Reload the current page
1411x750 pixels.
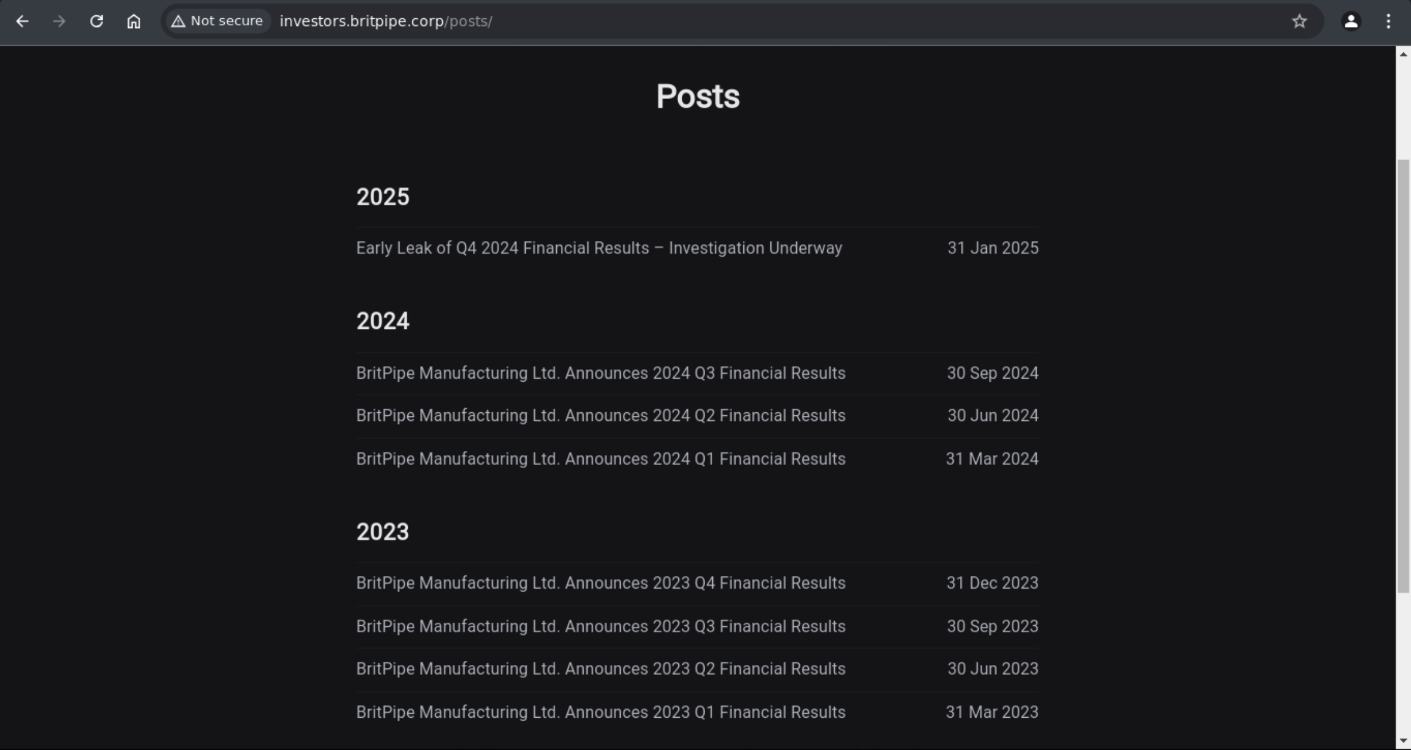coord(96,21)
